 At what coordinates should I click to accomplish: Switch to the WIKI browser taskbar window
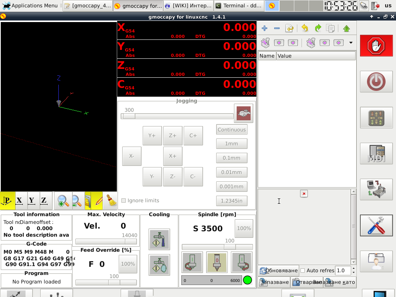[188, 5]
